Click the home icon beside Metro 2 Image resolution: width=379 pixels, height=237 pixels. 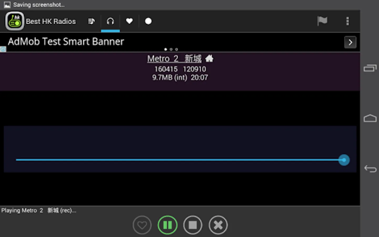tap(209, 58)
